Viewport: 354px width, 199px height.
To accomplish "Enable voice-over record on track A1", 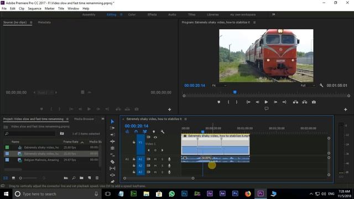I will pyautogui.click(x=169, y=159).
